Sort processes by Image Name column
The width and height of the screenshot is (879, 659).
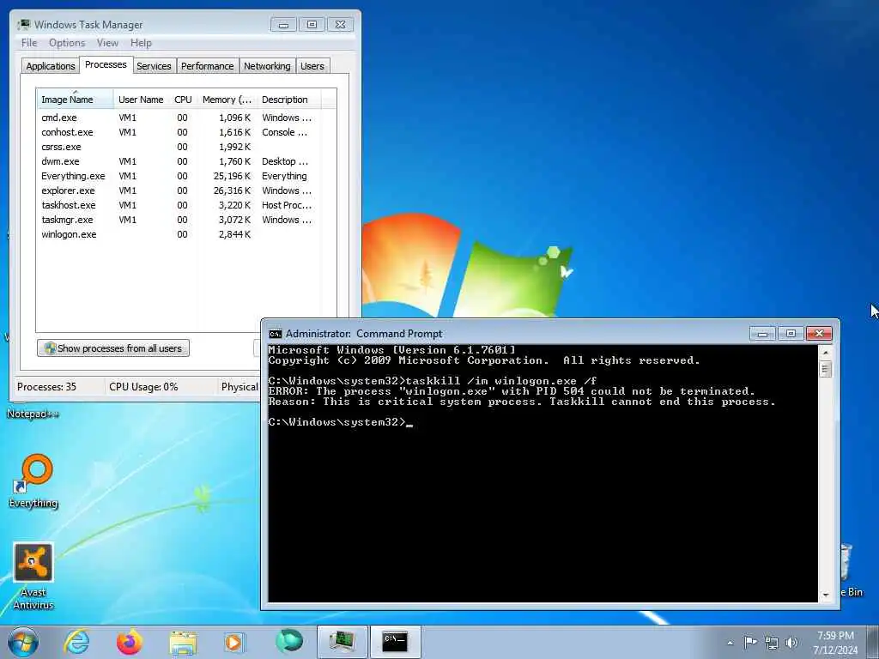[76, 100]
